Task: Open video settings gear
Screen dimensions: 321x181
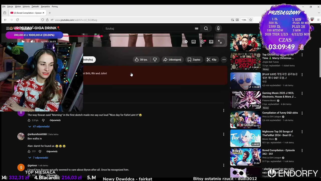Action: (202, 42)
